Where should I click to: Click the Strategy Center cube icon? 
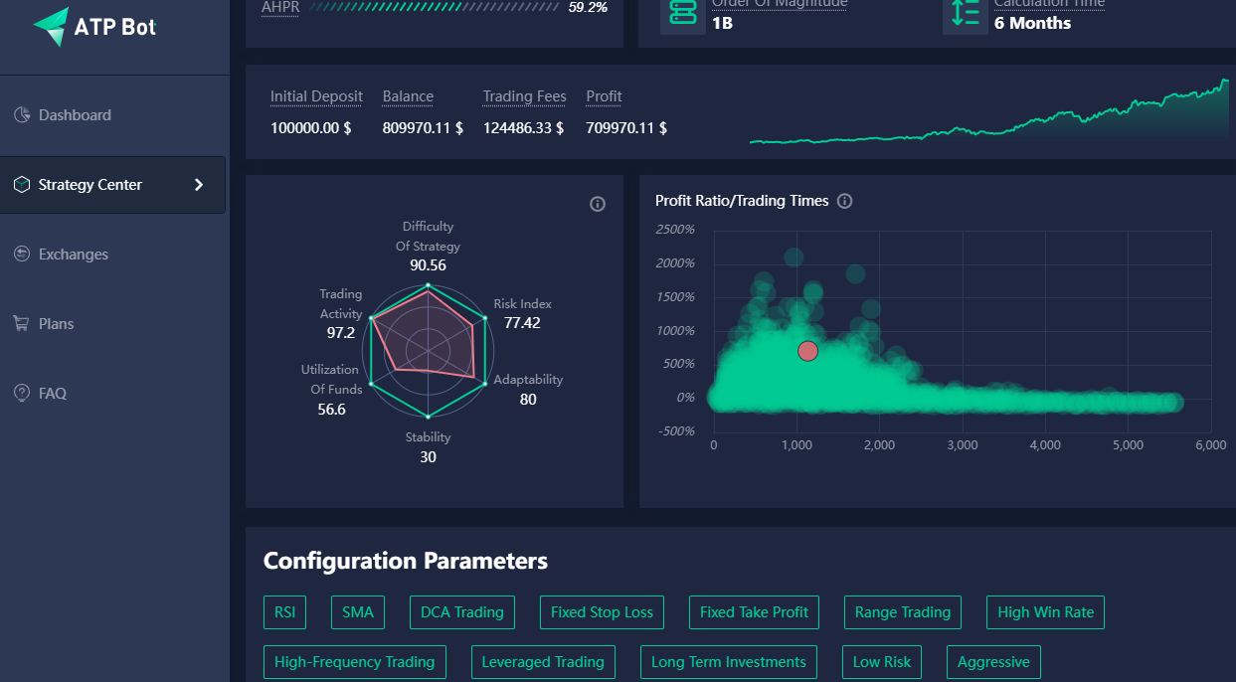click(22, 185)
